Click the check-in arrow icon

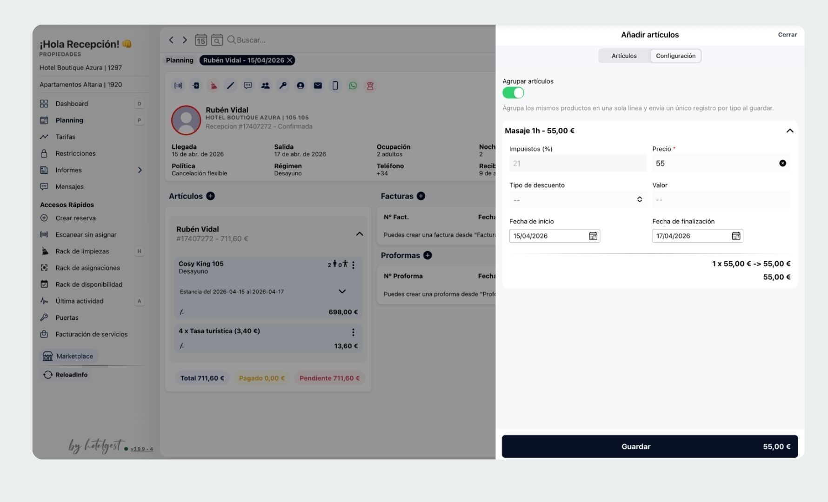pyautogui.click(x=196, y=86)
